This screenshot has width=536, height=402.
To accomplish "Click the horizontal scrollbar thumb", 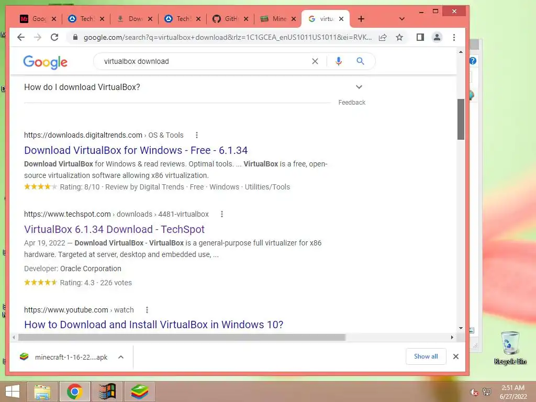I will [182, 338].
